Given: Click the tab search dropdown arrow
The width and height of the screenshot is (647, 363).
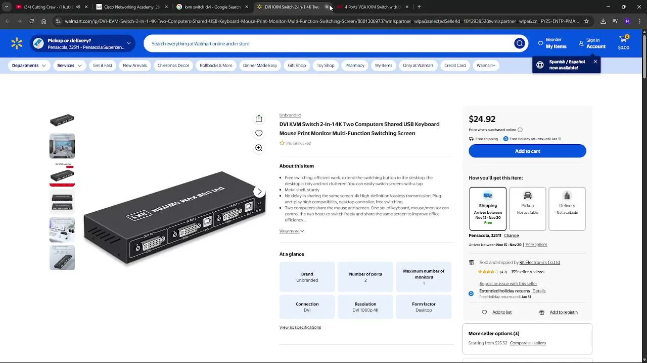Looking at the screenshot, I should (7, 7).
